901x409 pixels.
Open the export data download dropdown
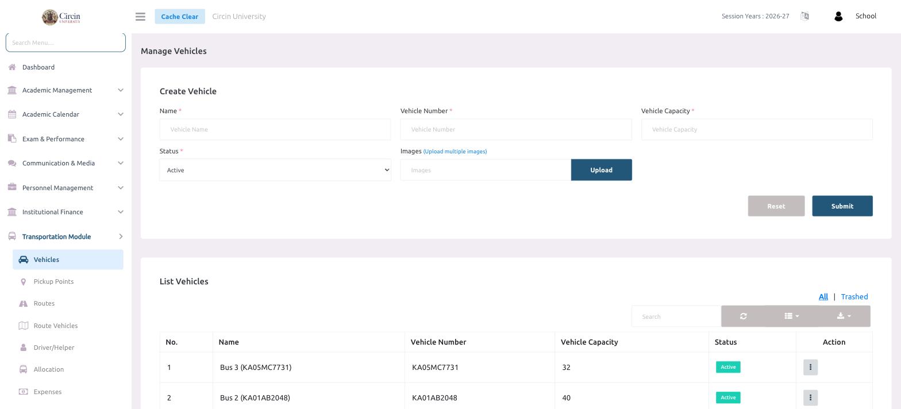click(x=844, y=316)
